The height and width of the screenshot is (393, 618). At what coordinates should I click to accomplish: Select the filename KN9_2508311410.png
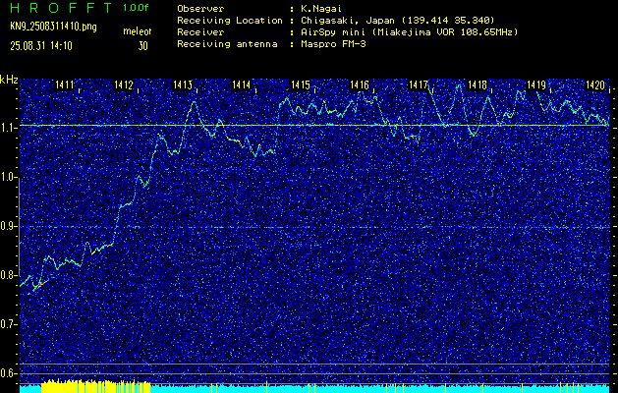[53, 27]
